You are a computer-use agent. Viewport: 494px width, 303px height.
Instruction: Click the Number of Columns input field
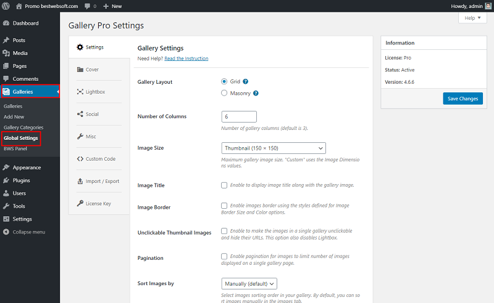coord(239,116)
